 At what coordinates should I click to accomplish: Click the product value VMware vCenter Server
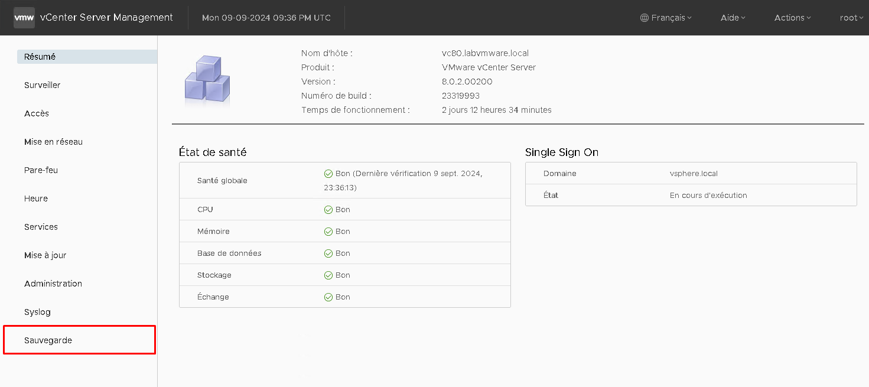pyautogui.click(x=489, y=67)
